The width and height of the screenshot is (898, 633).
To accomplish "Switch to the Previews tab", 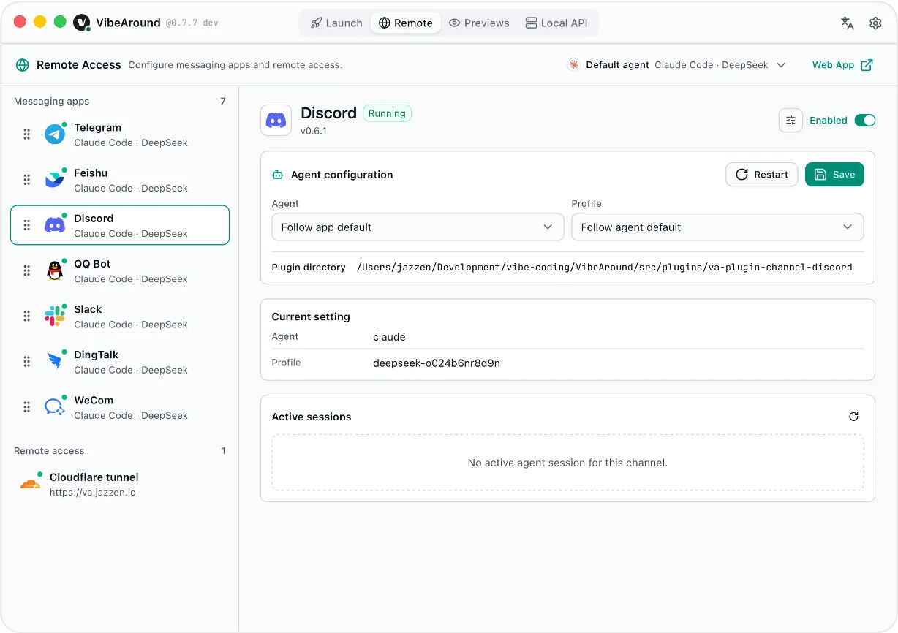I will [x=479, y=23].
